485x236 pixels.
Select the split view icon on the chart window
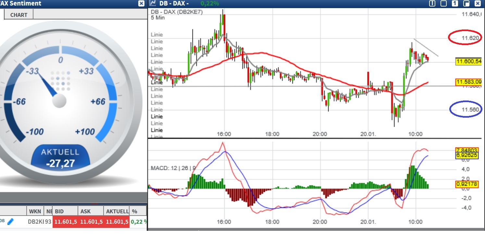[x=432, y=3]
